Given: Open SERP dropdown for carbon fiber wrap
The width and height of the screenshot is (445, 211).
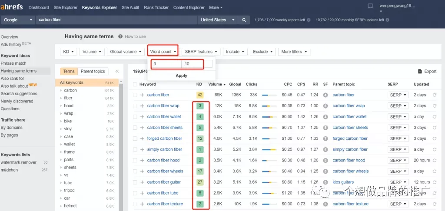Looking at the screenshot, I should (398, 106).
